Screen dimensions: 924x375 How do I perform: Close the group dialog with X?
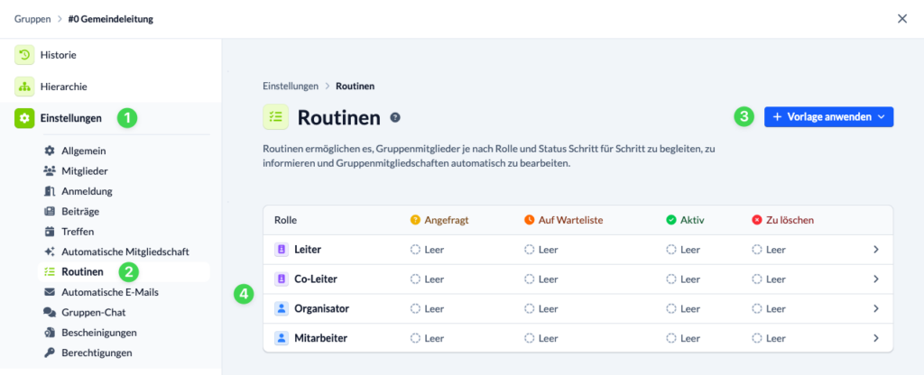(902, 19)
